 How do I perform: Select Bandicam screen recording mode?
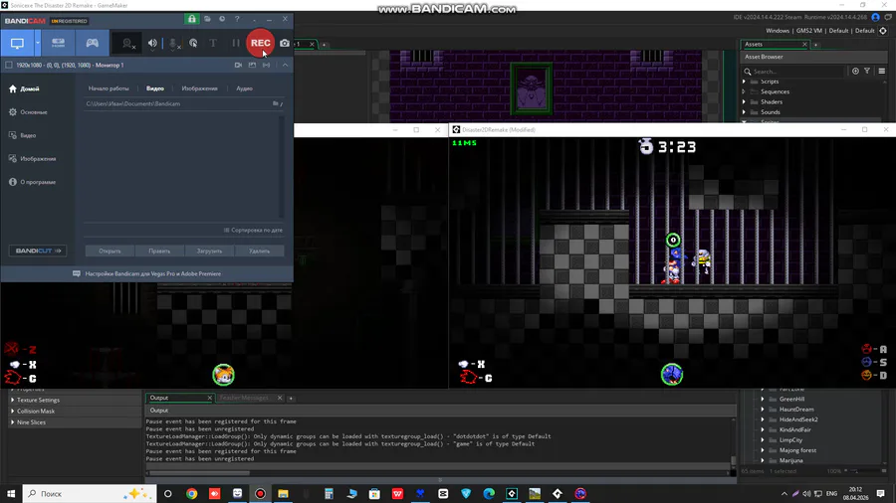click(17, 44)
